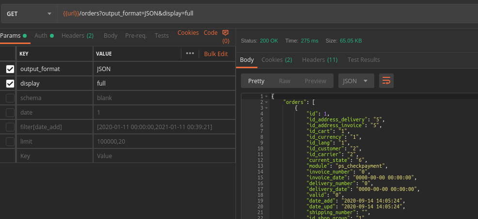Click the "date_add" JSON line
Image resolution: width=478 pixels, height=219 pixels.
(356, 201)
